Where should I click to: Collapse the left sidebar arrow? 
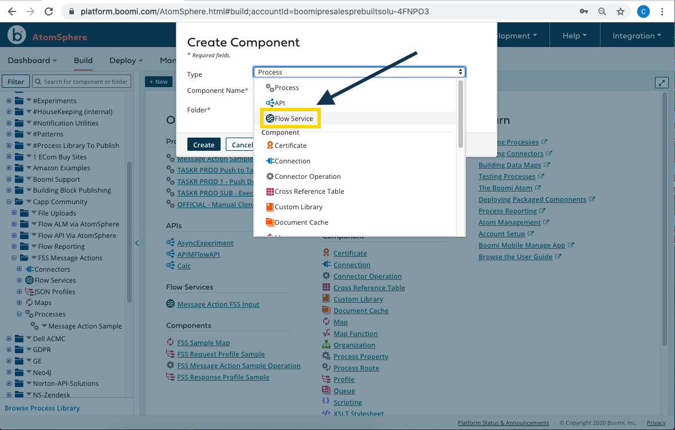pos(137,243)
